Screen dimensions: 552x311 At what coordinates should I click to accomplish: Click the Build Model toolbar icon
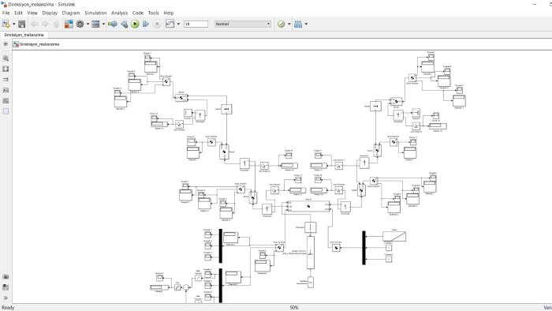[298, 24]
